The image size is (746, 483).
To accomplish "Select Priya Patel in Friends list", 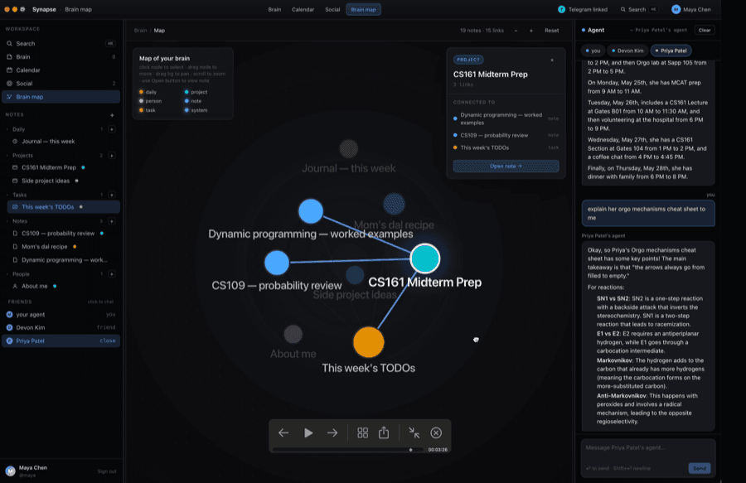I will [x=61, y=341].
